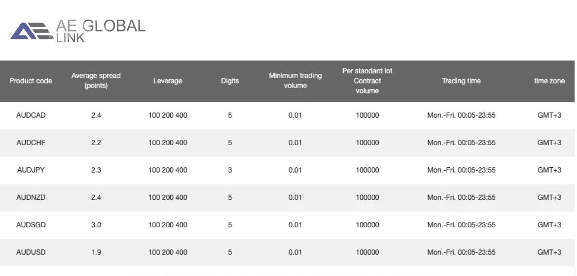Screen dimensions: 577x276
Task: Click the AUDCHF product row
Action: click(x=31, y=143)
